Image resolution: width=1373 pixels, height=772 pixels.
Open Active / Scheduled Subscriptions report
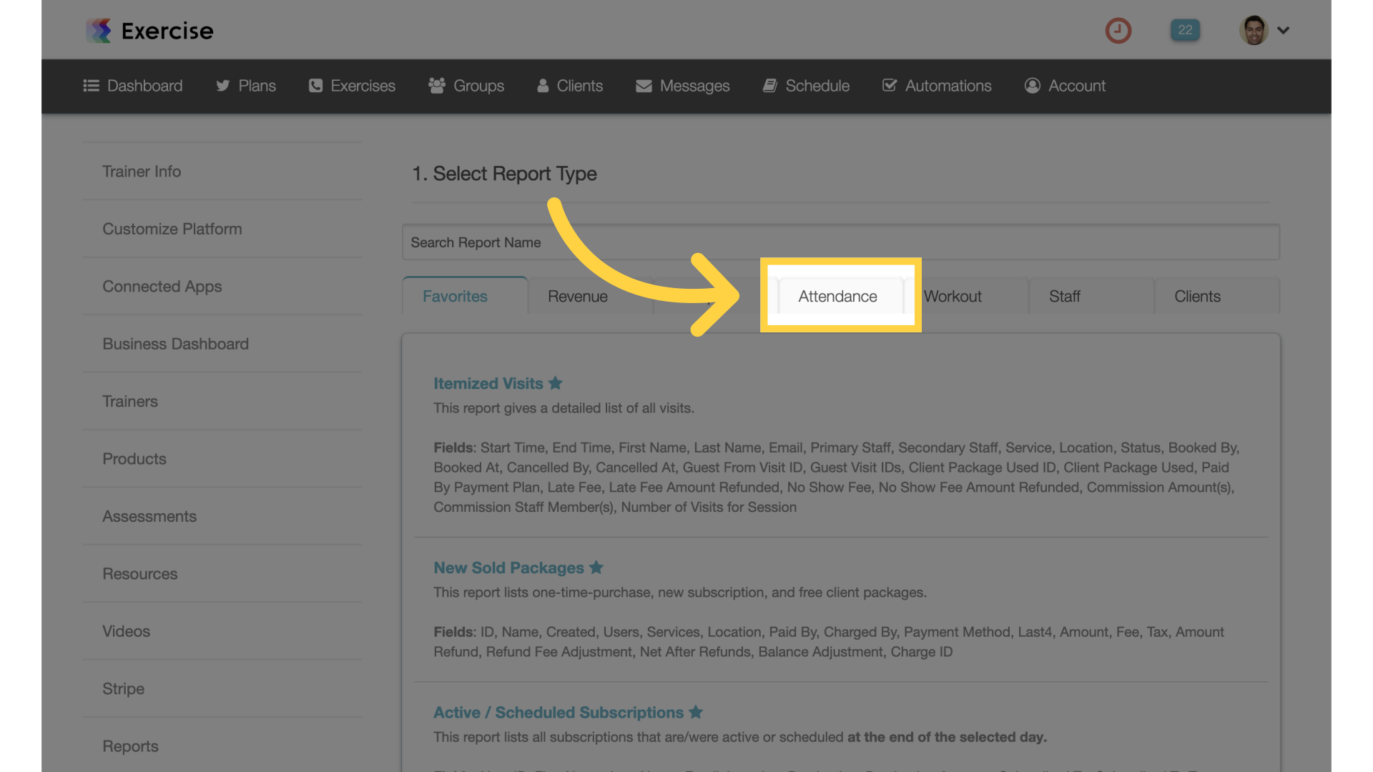tap(558, 713)
